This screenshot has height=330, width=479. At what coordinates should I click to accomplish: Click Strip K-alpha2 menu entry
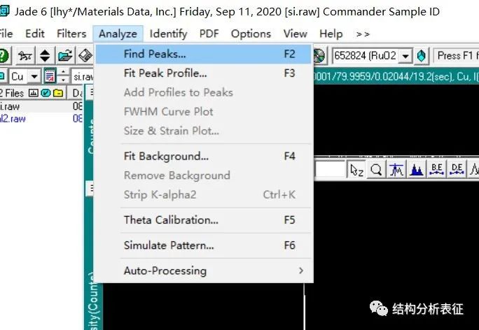pyautogui.click(x=204, y=194)
